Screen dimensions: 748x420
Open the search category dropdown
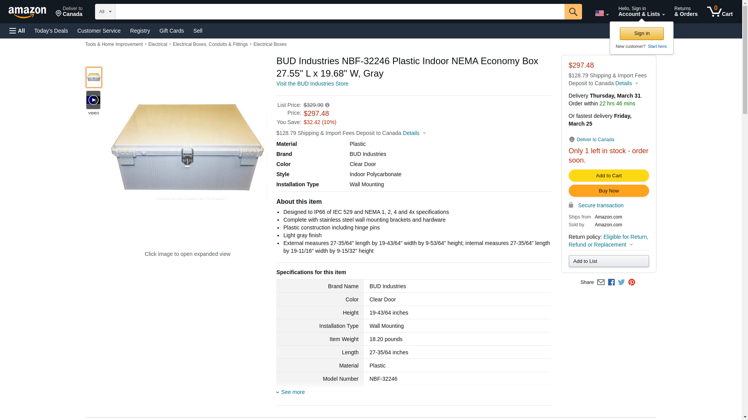[x=105, y=12]
